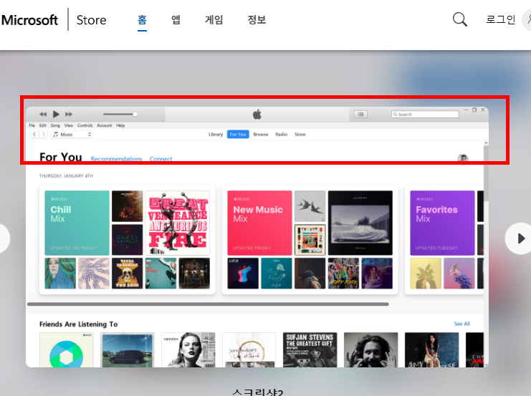Open the hexagon Apple Music playlist cover

coord(67,349)
